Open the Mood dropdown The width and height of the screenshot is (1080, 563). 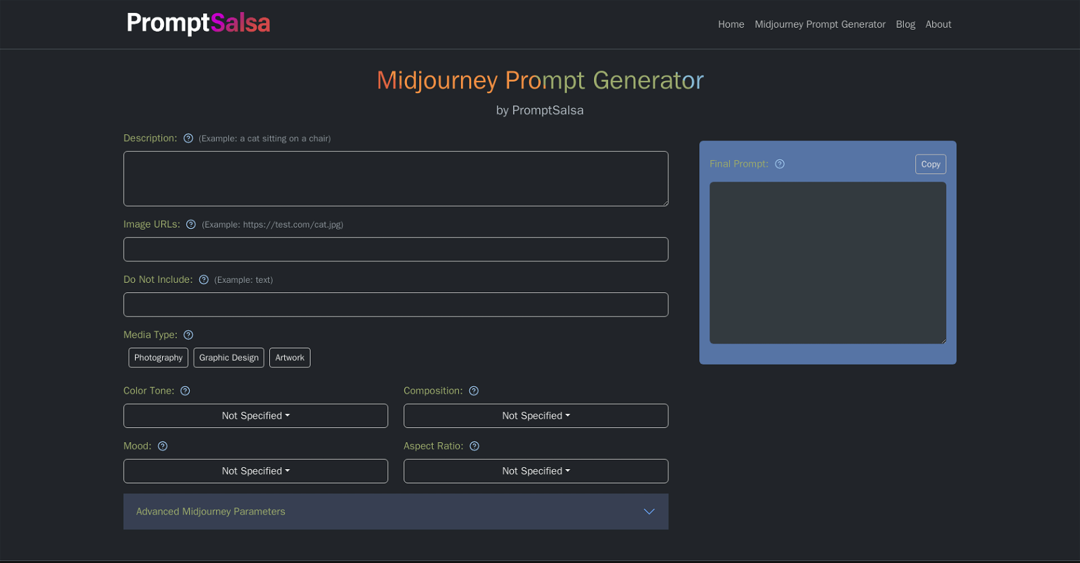(x=256, y=471)
